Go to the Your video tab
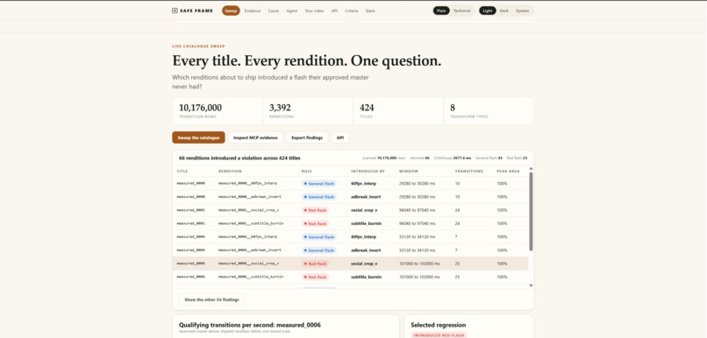 pyautogui.click(x=314, y=11)
